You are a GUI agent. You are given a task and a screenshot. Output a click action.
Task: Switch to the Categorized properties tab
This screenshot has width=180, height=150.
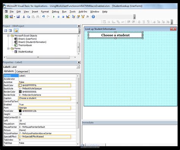[22, 71]
